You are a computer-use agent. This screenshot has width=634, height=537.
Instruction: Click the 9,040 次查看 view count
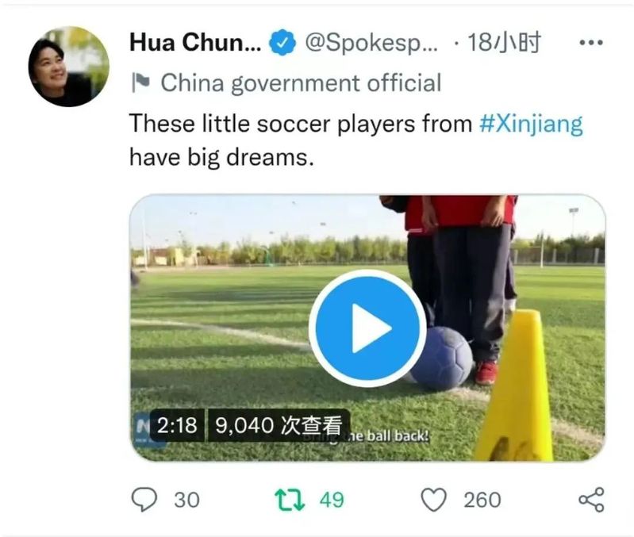[279, 425]
